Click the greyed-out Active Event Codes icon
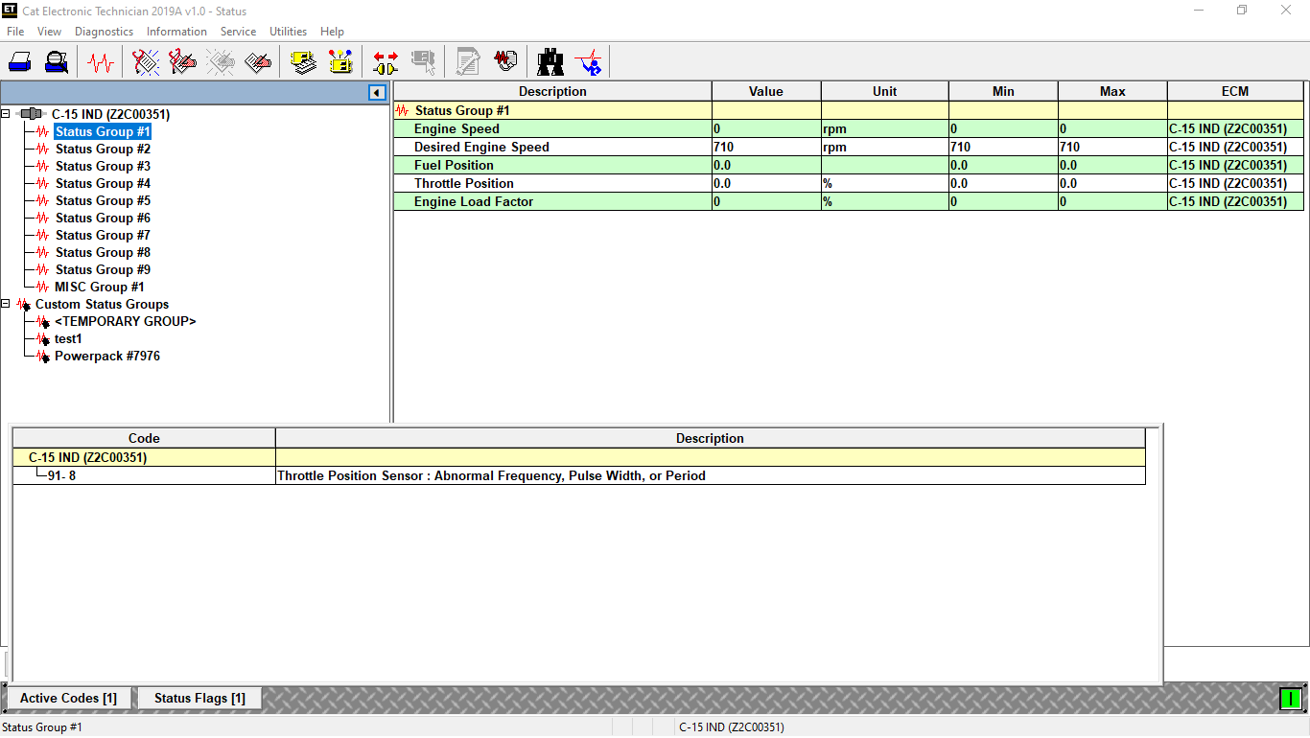This screenshot has height=738, width=1310. click(221, 62)
